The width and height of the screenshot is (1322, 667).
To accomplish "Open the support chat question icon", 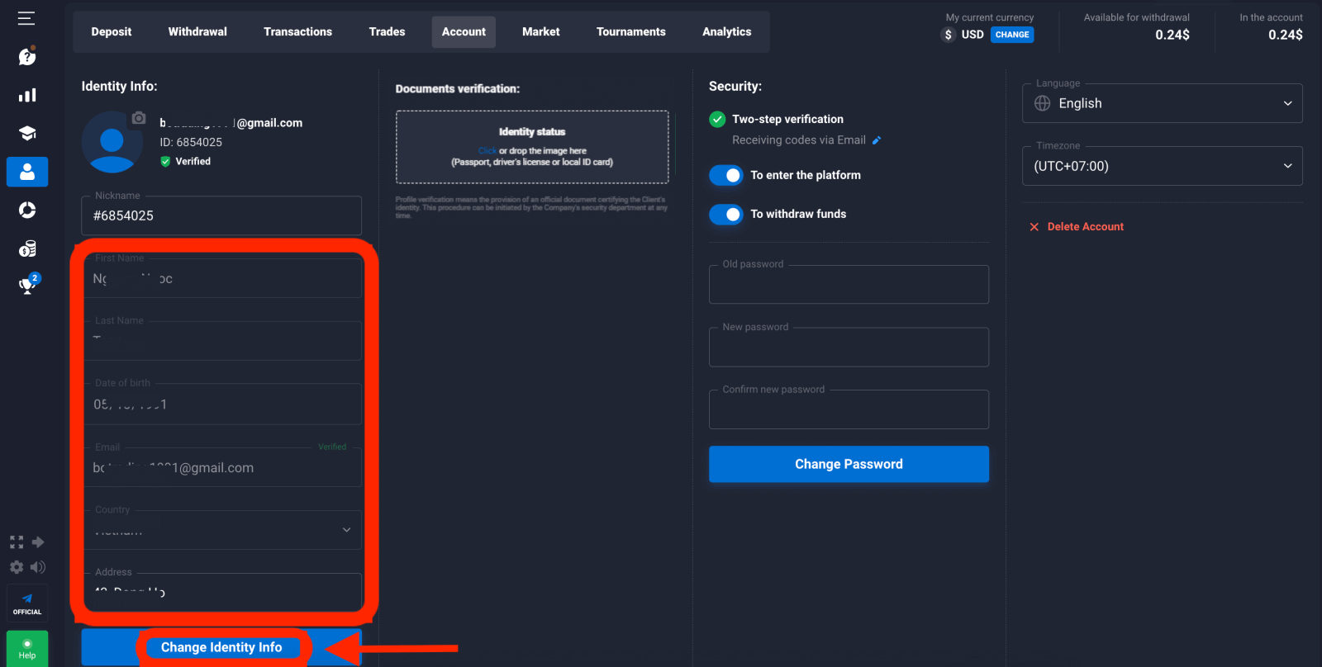I will [x=27, y=56].
